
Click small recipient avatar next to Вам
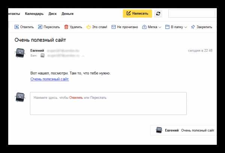pyautogui.click(x=42, y=55)
